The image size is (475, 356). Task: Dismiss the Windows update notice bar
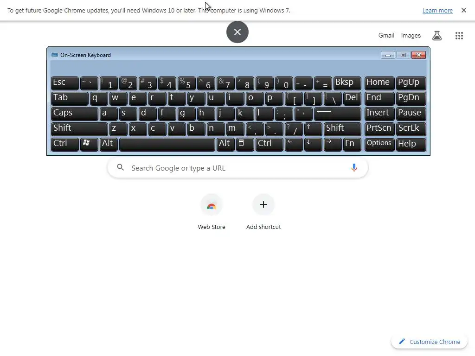pos(463,10)
